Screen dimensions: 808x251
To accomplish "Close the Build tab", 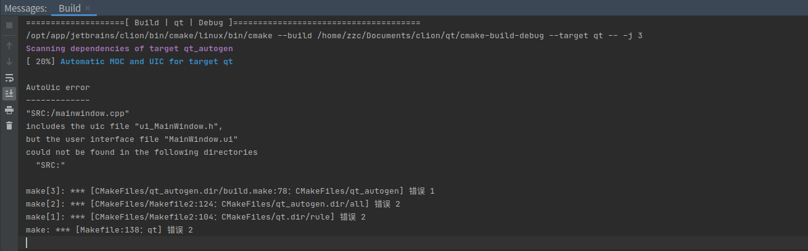I will coord(88,8).
